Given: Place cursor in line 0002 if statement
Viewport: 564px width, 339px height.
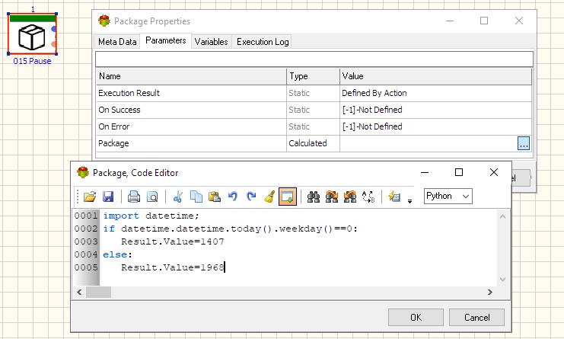Looking at the screenshot, I should [230, 229].
